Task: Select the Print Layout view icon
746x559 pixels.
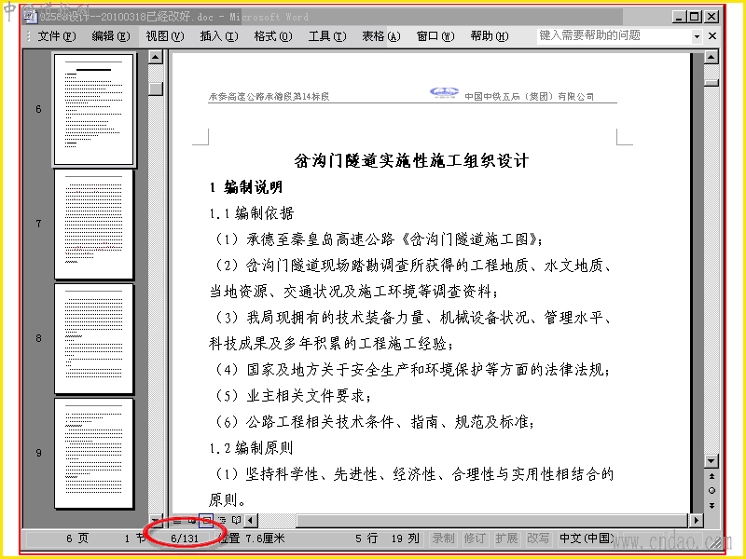Action: tap(206, 521)
